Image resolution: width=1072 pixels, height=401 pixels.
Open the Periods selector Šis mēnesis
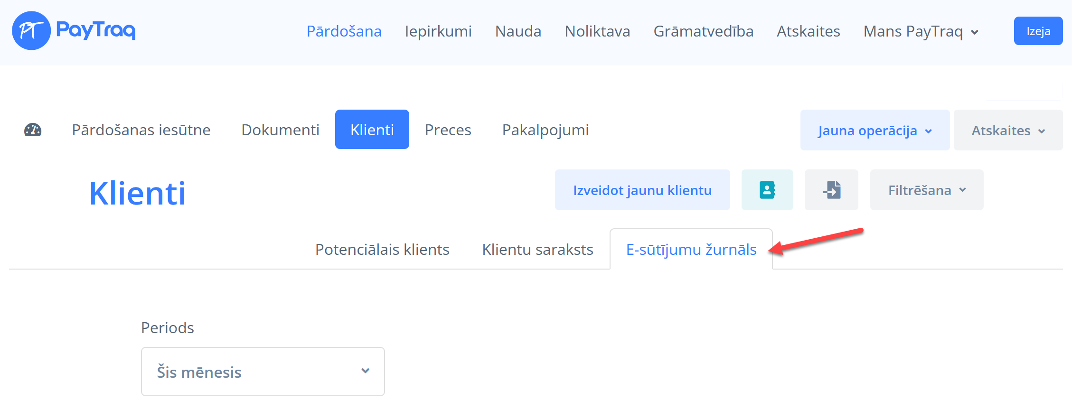(263, 372)
